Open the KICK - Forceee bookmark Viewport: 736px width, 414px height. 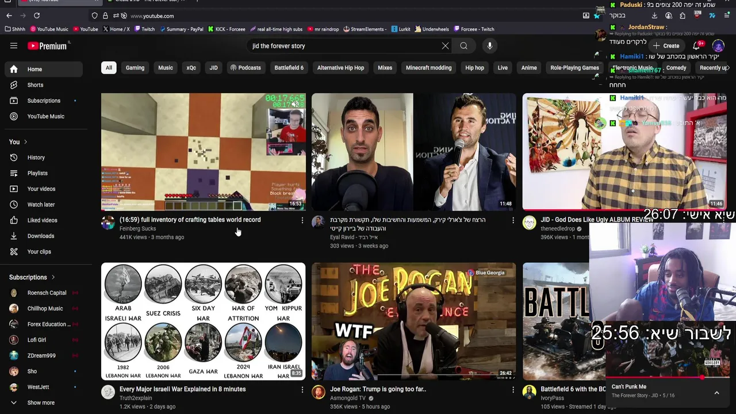(x=227, y=29)
